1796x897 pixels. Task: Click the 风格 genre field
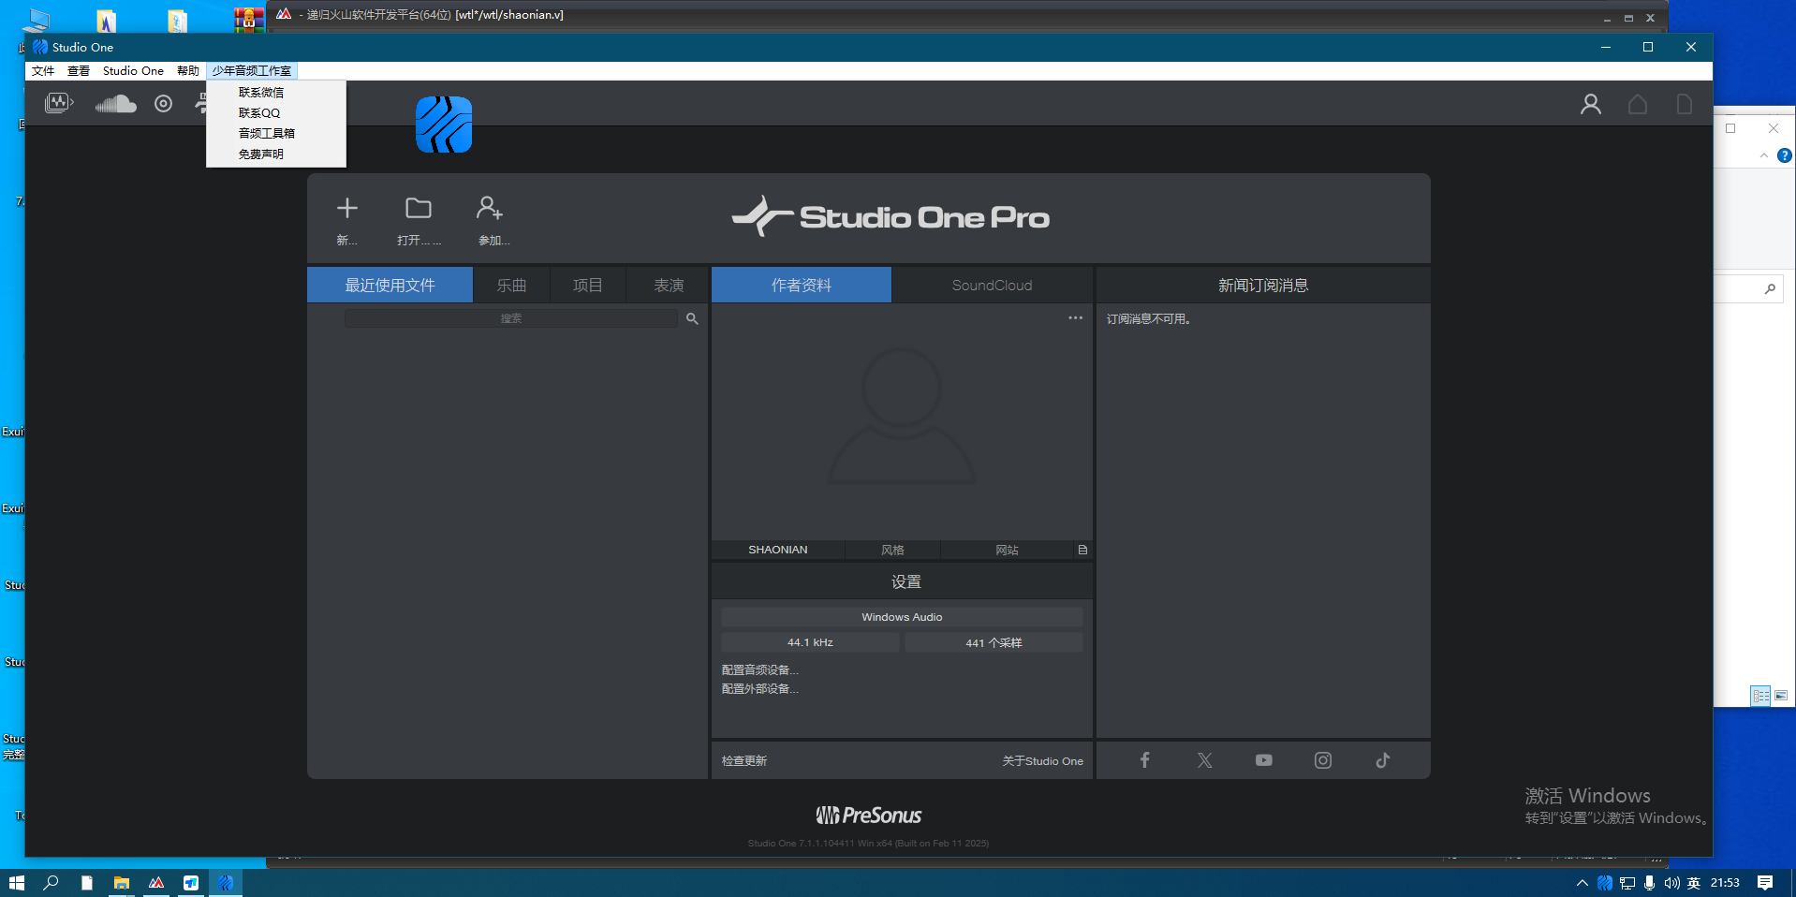coord(892,550)
